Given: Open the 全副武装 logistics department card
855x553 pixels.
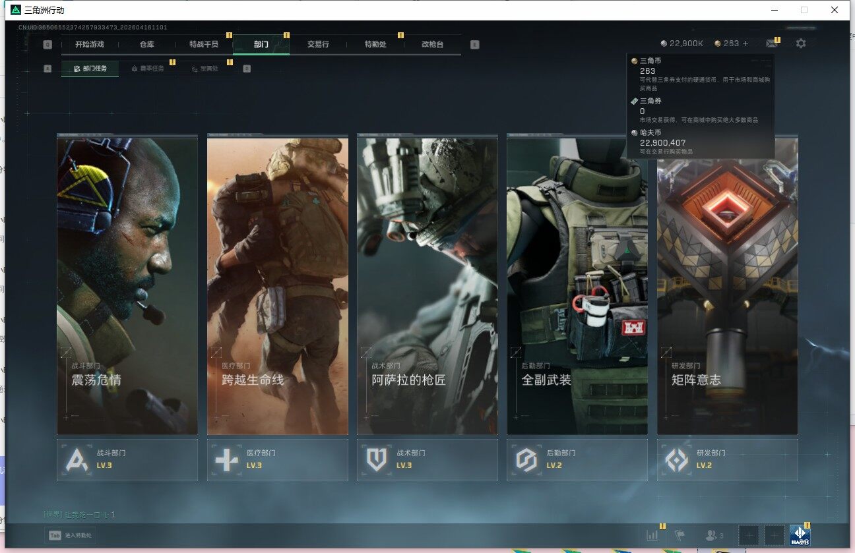Looking at the screenshot, I should point(577,286).
